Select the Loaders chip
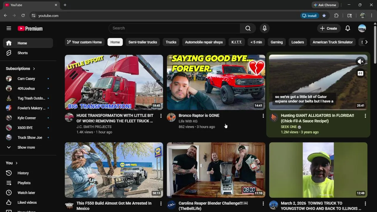This screenshot has width=377, height=212. click(297, 42)
